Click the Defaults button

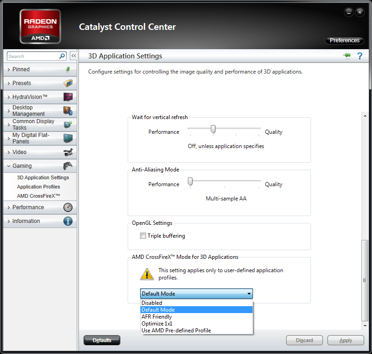click(101, 340)
